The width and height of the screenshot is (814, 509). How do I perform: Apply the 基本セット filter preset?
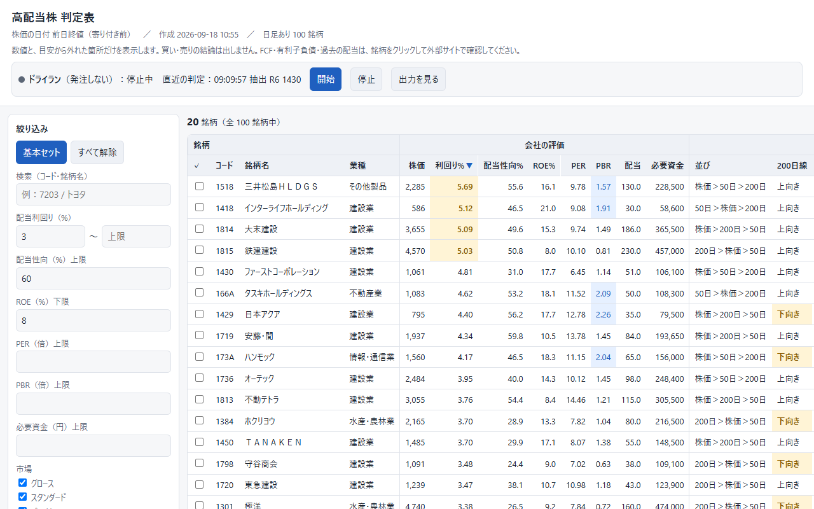coord(41,153)
